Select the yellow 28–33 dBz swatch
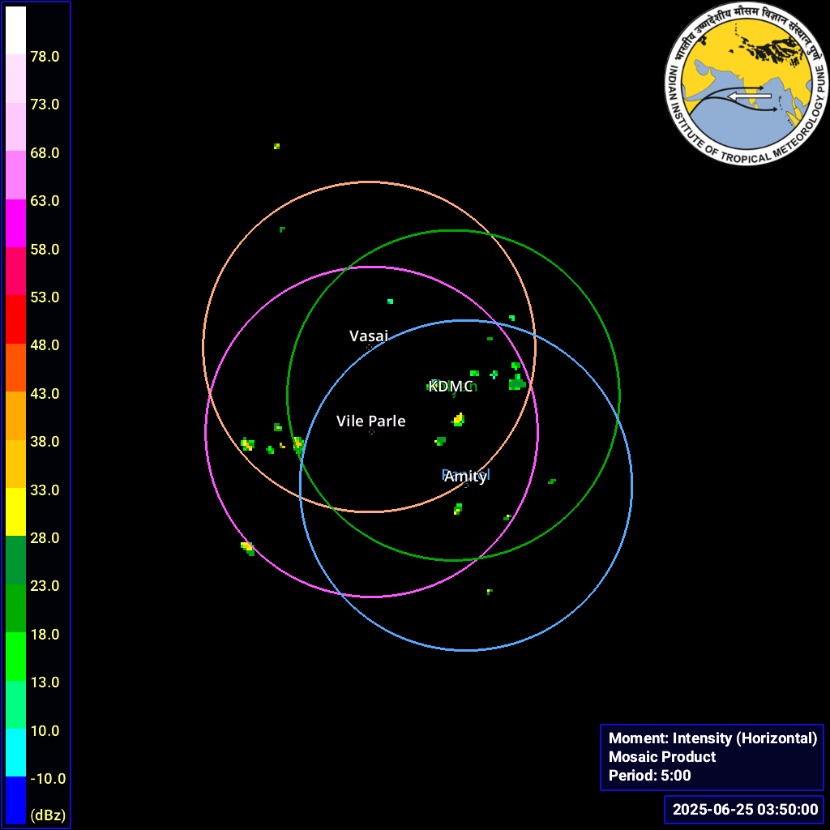The image size is (830, 830). (16, 512)
